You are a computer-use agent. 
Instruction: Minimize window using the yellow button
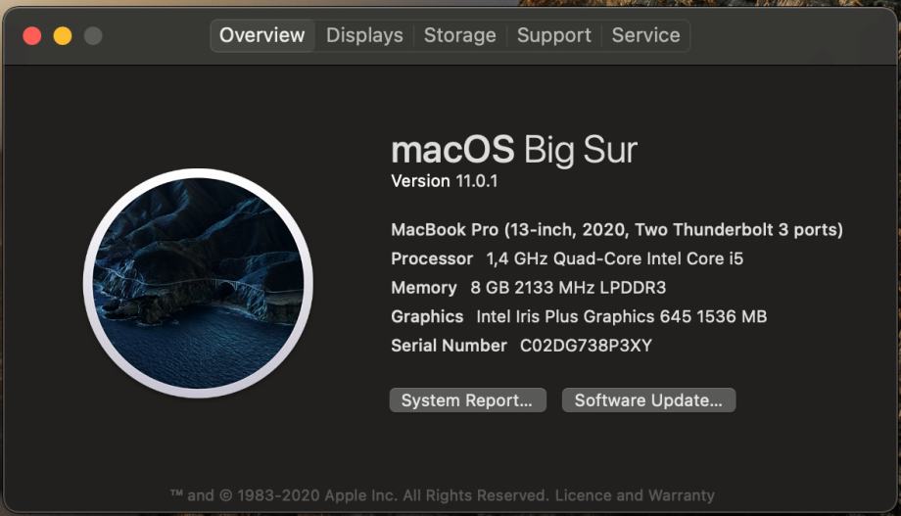tap(63, 35)
